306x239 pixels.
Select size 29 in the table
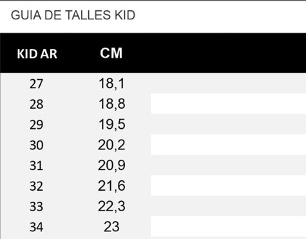click(x=36, y=124)
